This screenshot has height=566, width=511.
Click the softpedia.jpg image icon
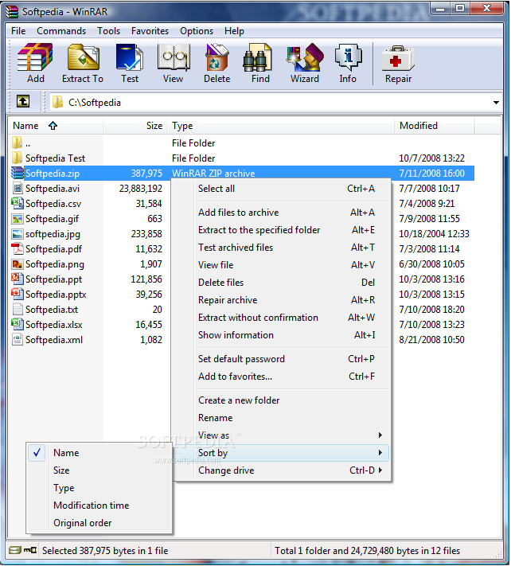pyautogui.click(x=18, y=234)
